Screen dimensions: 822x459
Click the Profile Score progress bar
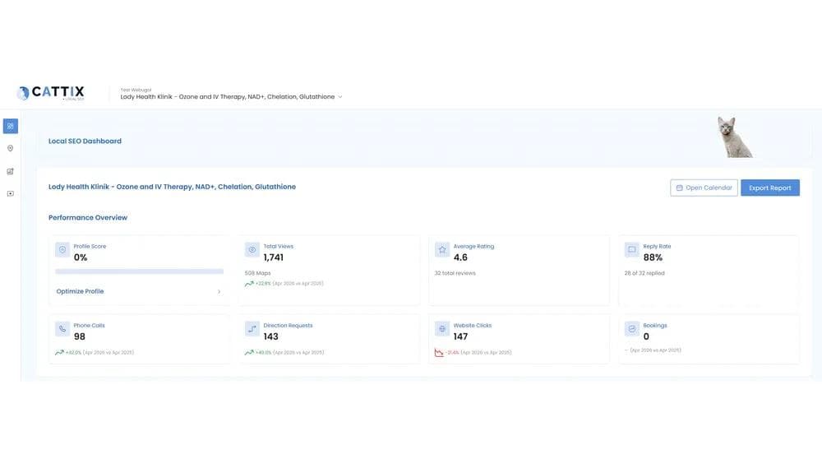pyautogui.click(x=140, y=271)
